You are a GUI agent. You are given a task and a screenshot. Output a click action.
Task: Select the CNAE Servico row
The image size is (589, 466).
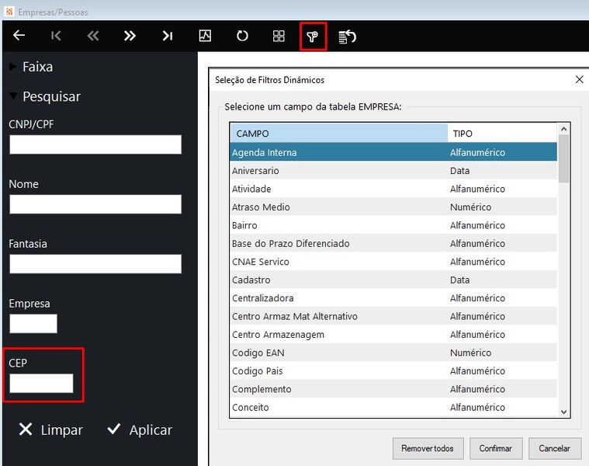point(393,262)
